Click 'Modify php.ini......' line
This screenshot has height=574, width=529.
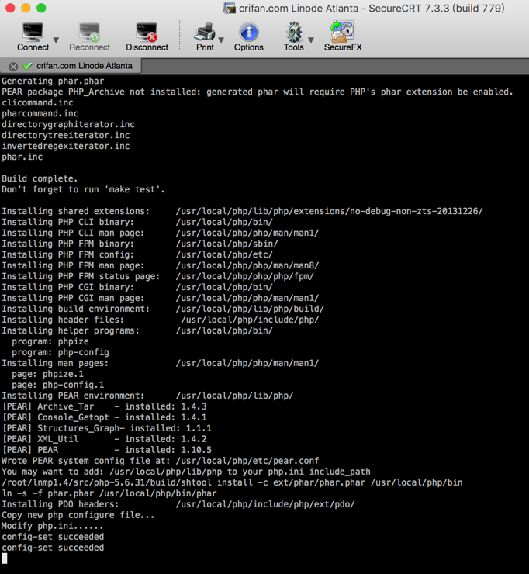pos(52,526)
